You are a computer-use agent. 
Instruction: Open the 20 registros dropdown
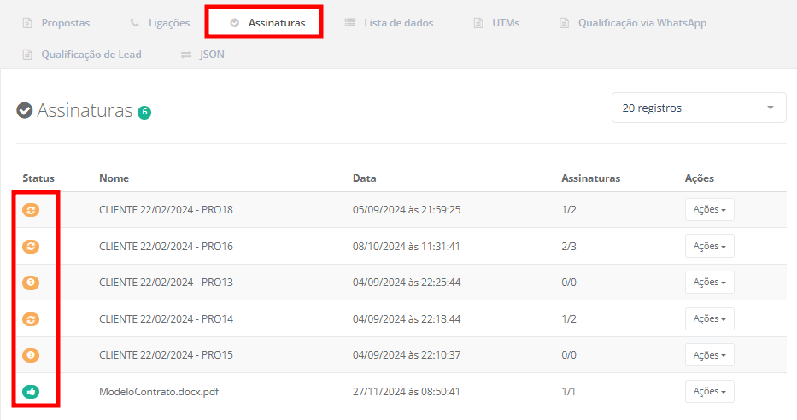tap(698, 108)
